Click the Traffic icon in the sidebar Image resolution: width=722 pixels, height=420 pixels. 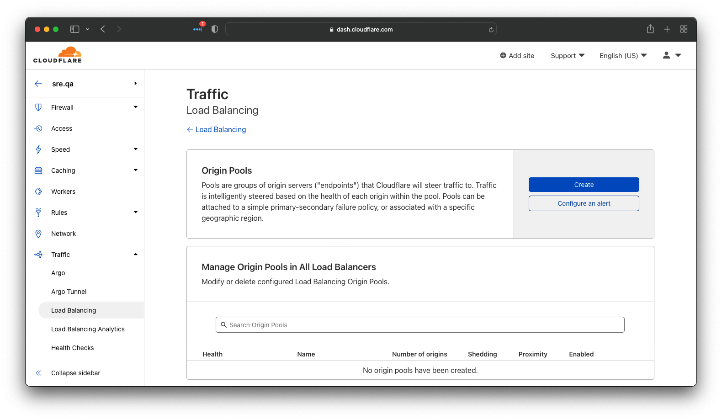coord(38,255)
